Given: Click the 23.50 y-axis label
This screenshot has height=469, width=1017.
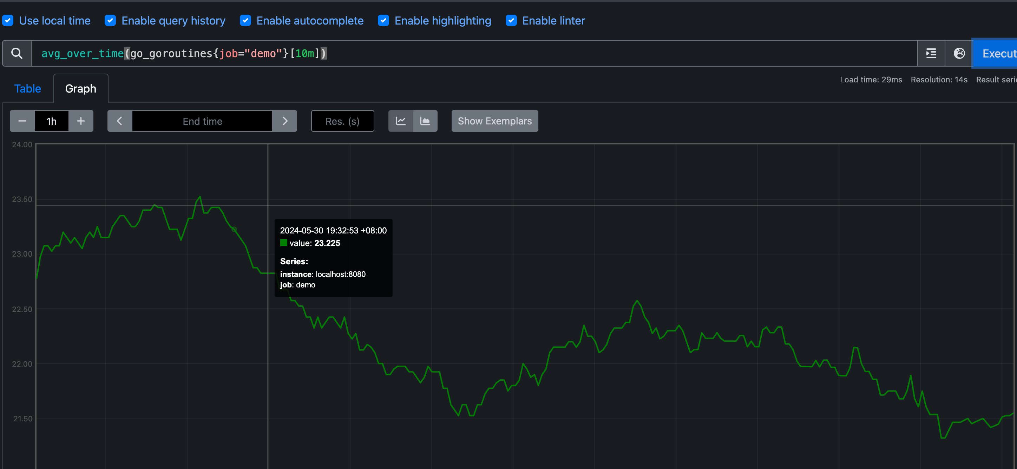Looking at the screenshot, I should pyautogui.click(x=22, y=199).
